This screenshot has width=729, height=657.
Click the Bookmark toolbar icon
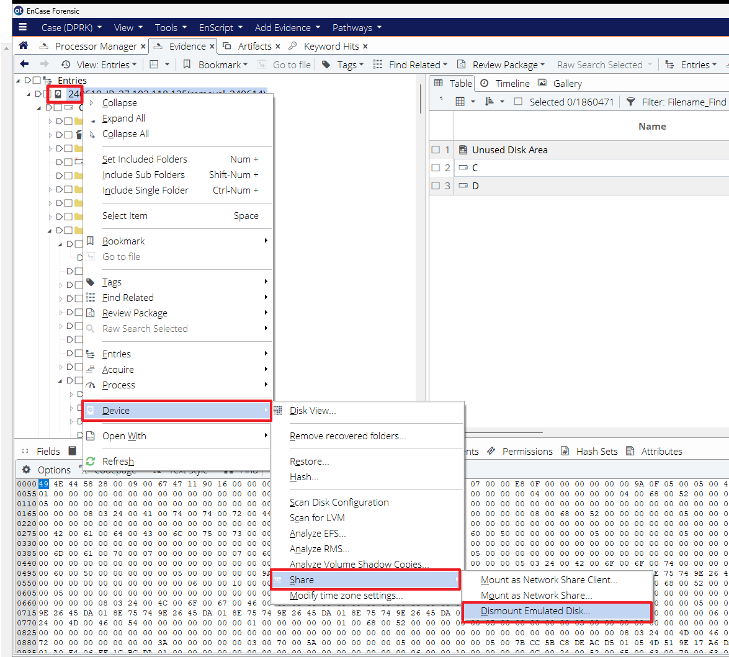tap(187, 64)
